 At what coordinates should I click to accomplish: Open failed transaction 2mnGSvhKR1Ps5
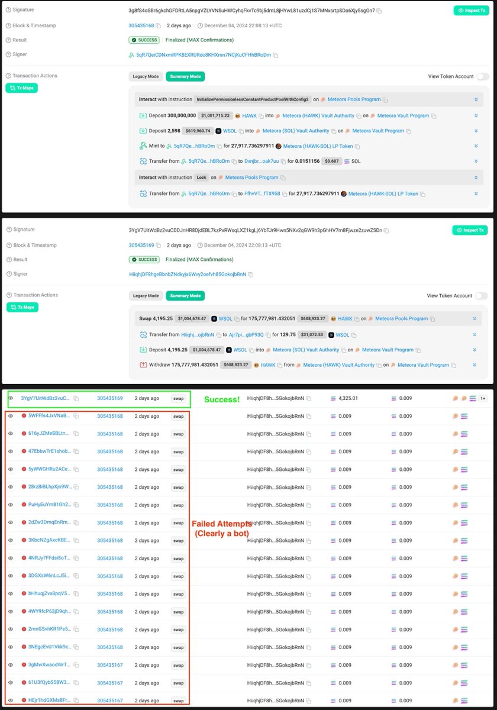point(50,629)
